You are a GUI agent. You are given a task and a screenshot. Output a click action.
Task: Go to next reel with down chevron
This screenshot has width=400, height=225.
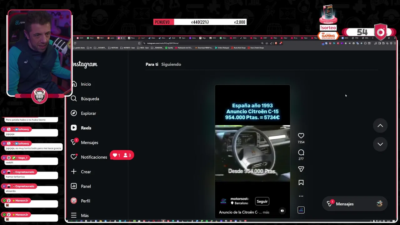[x=380, y=144]
